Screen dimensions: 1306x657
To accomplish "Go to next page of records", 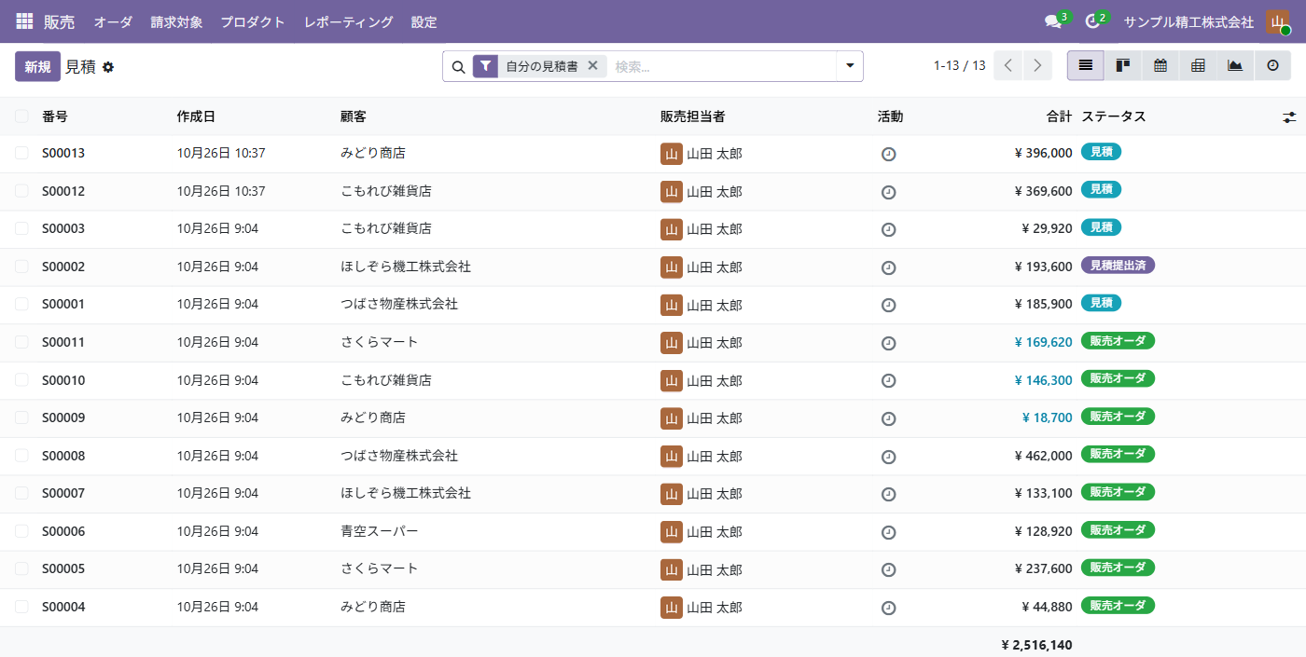I will point(1036,65).
